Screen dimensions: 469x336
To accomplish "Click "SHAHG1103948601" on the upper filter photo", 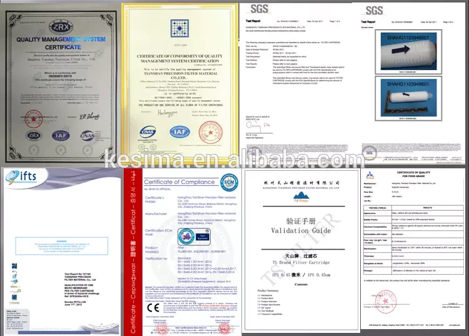I will (407, 38).
